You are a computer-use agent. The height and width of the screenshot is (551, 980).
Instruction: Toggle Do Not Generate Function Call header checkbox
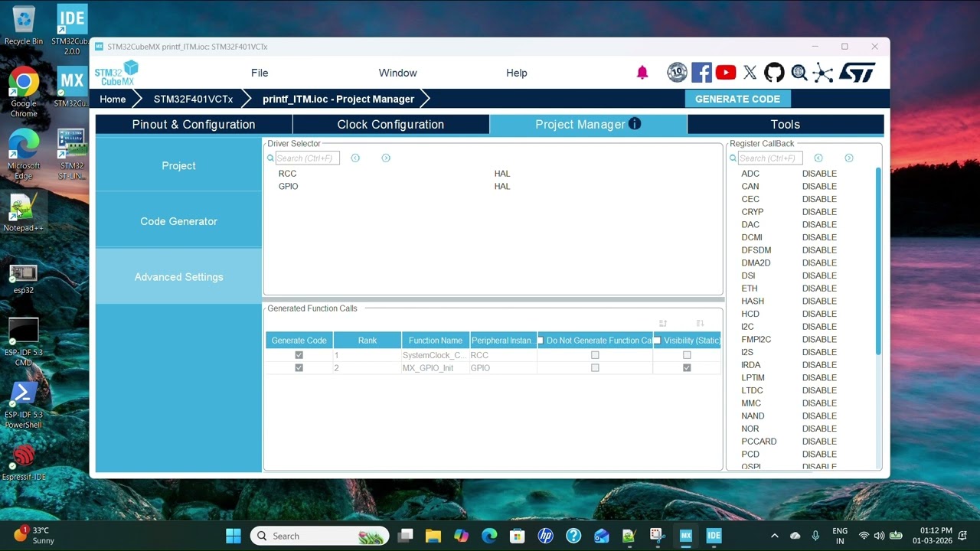(541, 341)
